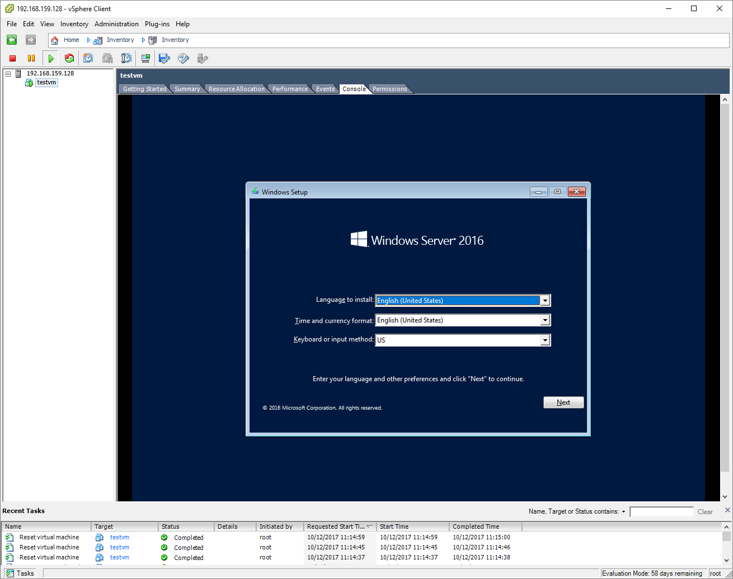Switch to the Summary tab

pyautogui.click(x=187, y=89)
